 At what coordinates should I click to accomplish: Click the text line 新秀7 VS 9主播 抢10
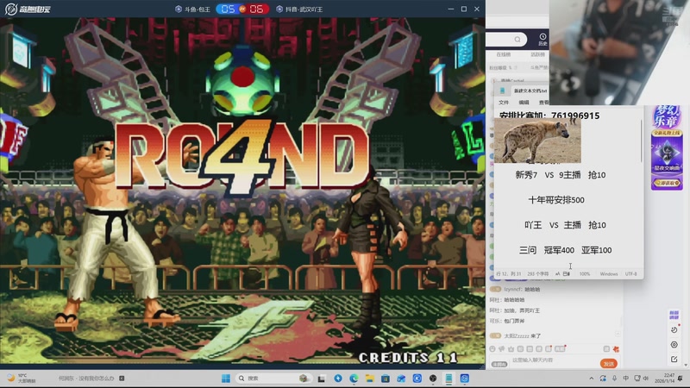coord(560,175)
